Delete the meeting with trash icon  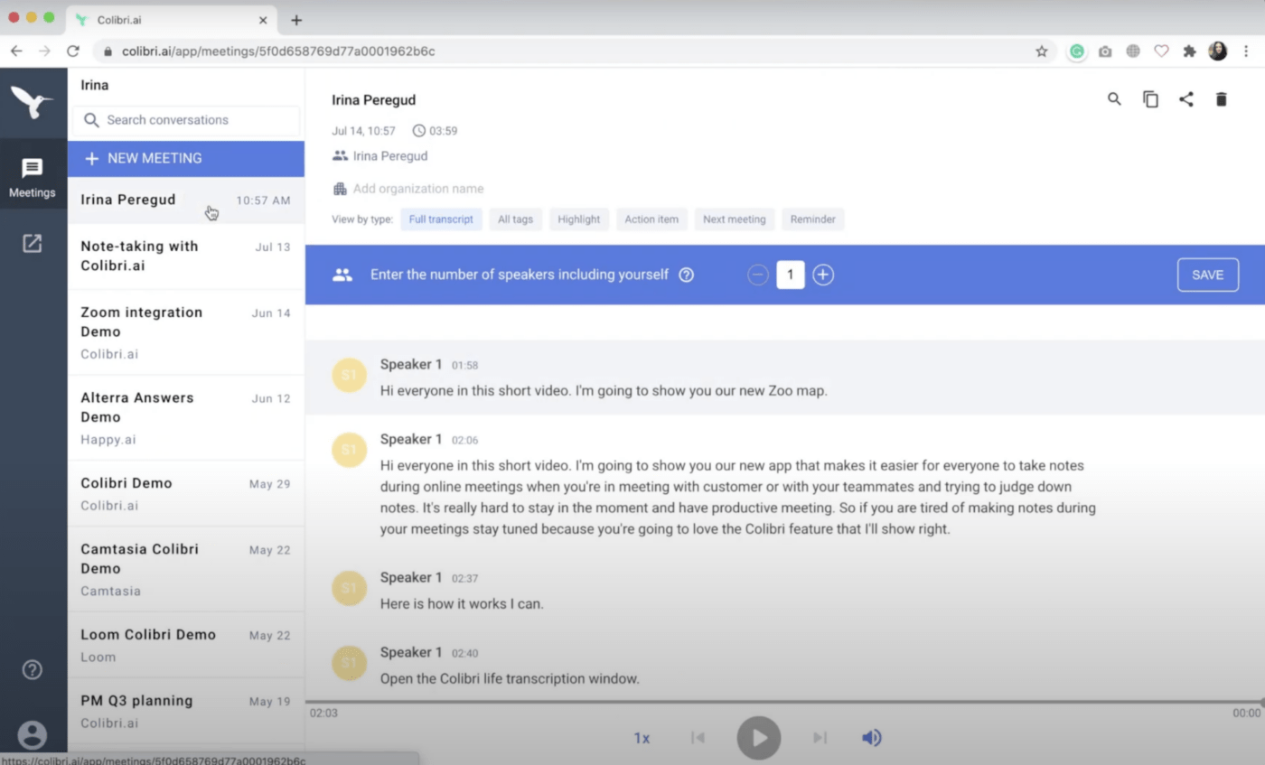click(x=1221, y=99)
